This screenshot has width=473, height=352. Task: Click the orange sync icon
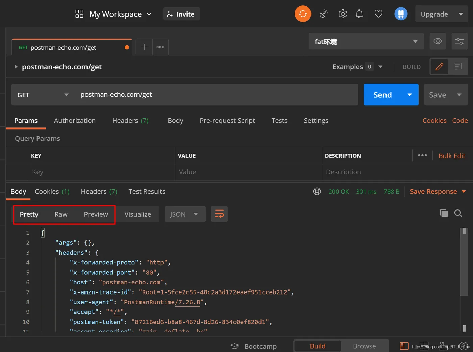click(x=303, y=14)
